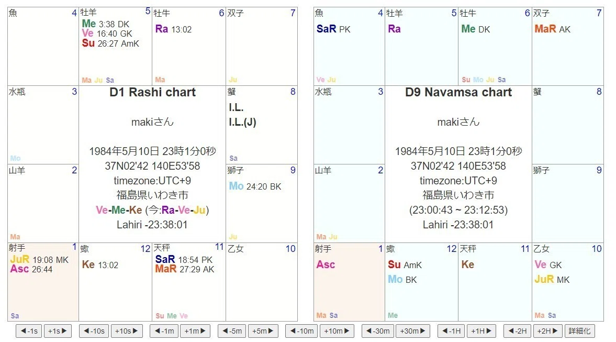Click Me 3:38 DK in D1 chart

coord(105,24)
